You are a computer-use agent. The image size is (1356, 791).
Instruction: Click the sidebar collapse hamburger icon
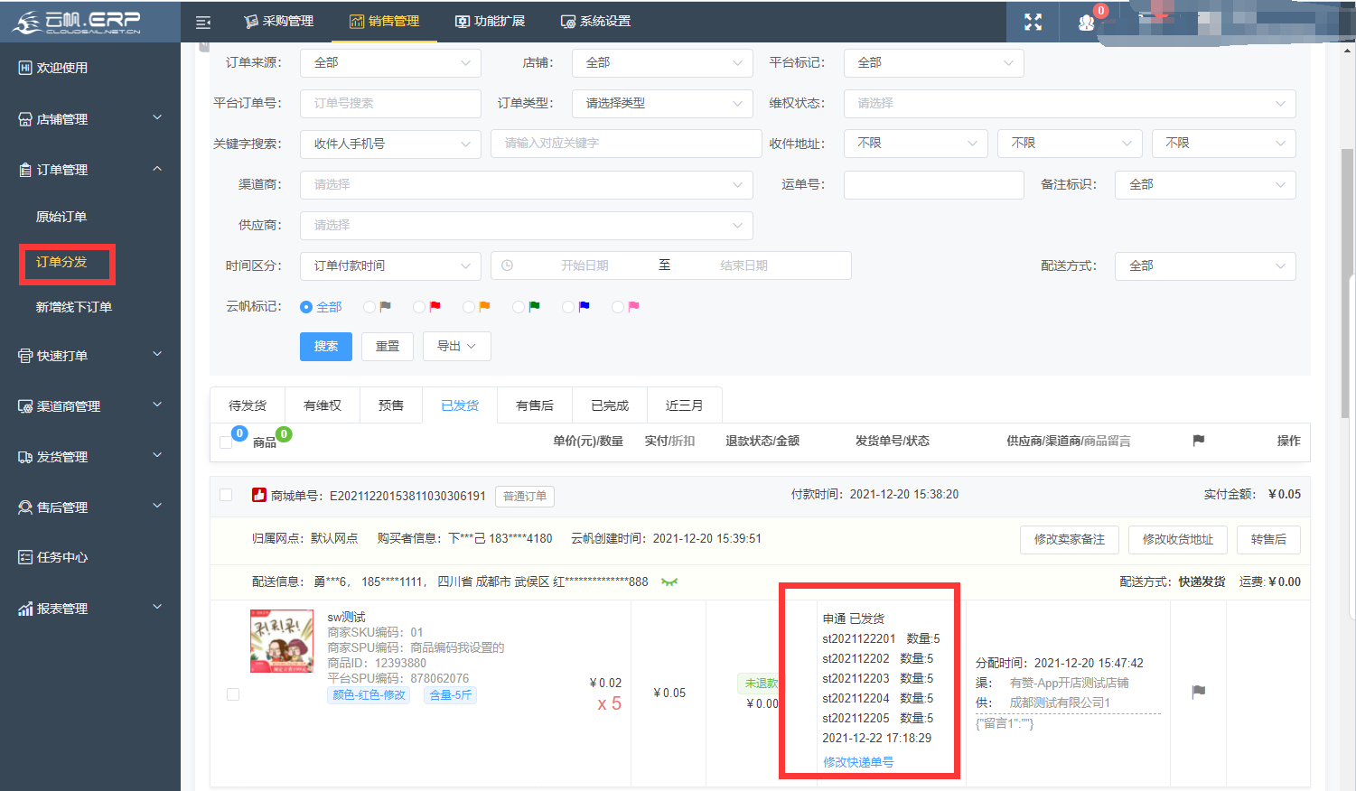(203, 22)
